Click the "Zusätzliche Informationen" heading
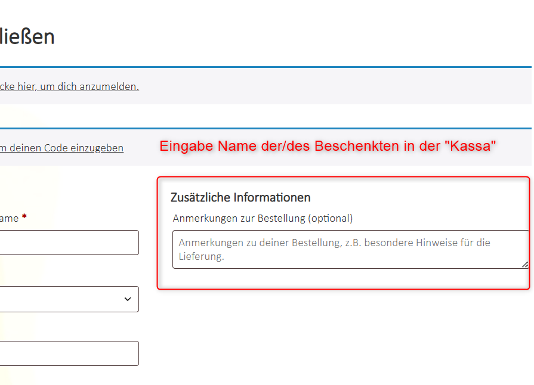This screenshot has height=385, width=534. (x=240, y=197)
